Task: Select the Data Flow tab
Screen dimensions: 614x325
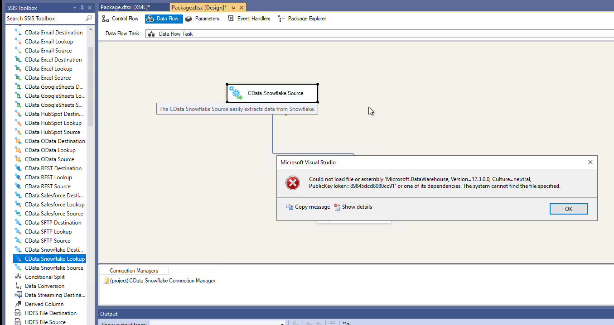Action: 164,19
